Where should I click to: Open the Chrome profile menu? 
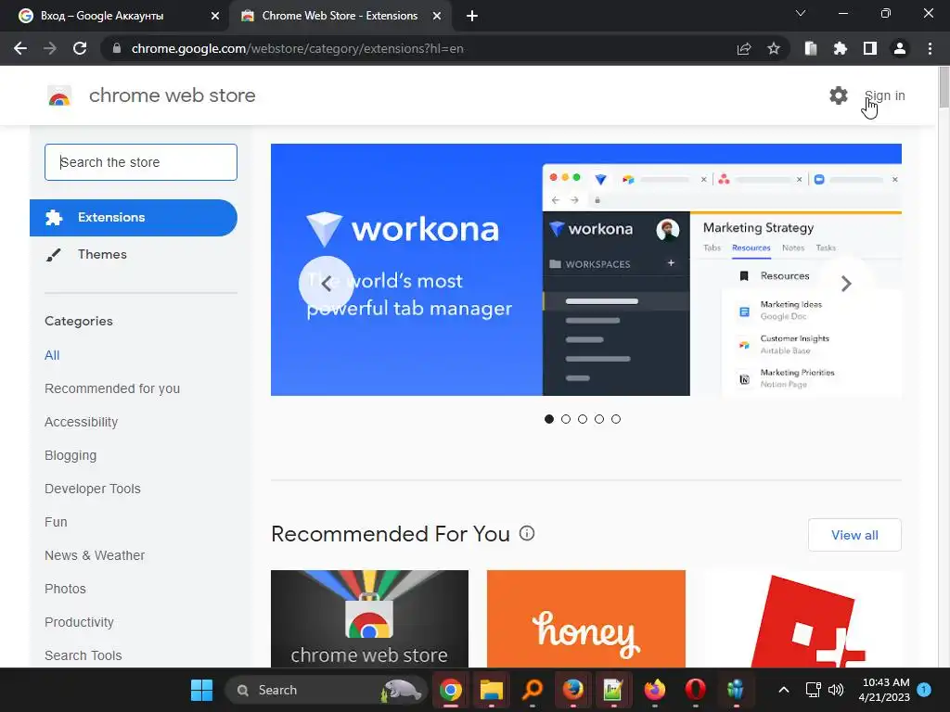click(x=900, y=48)
